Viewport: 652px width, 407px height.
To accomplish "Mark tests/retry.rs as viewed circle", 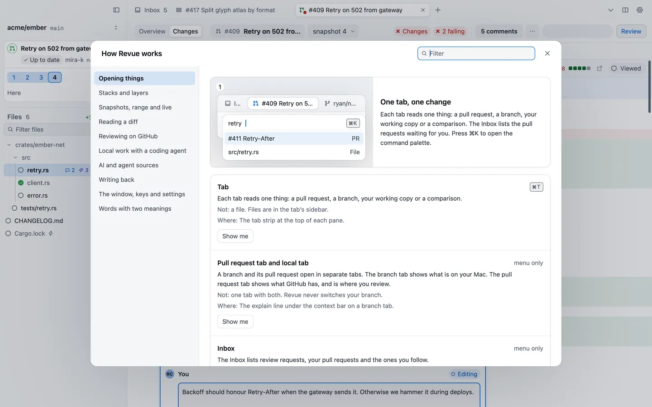I will [14, 208].
